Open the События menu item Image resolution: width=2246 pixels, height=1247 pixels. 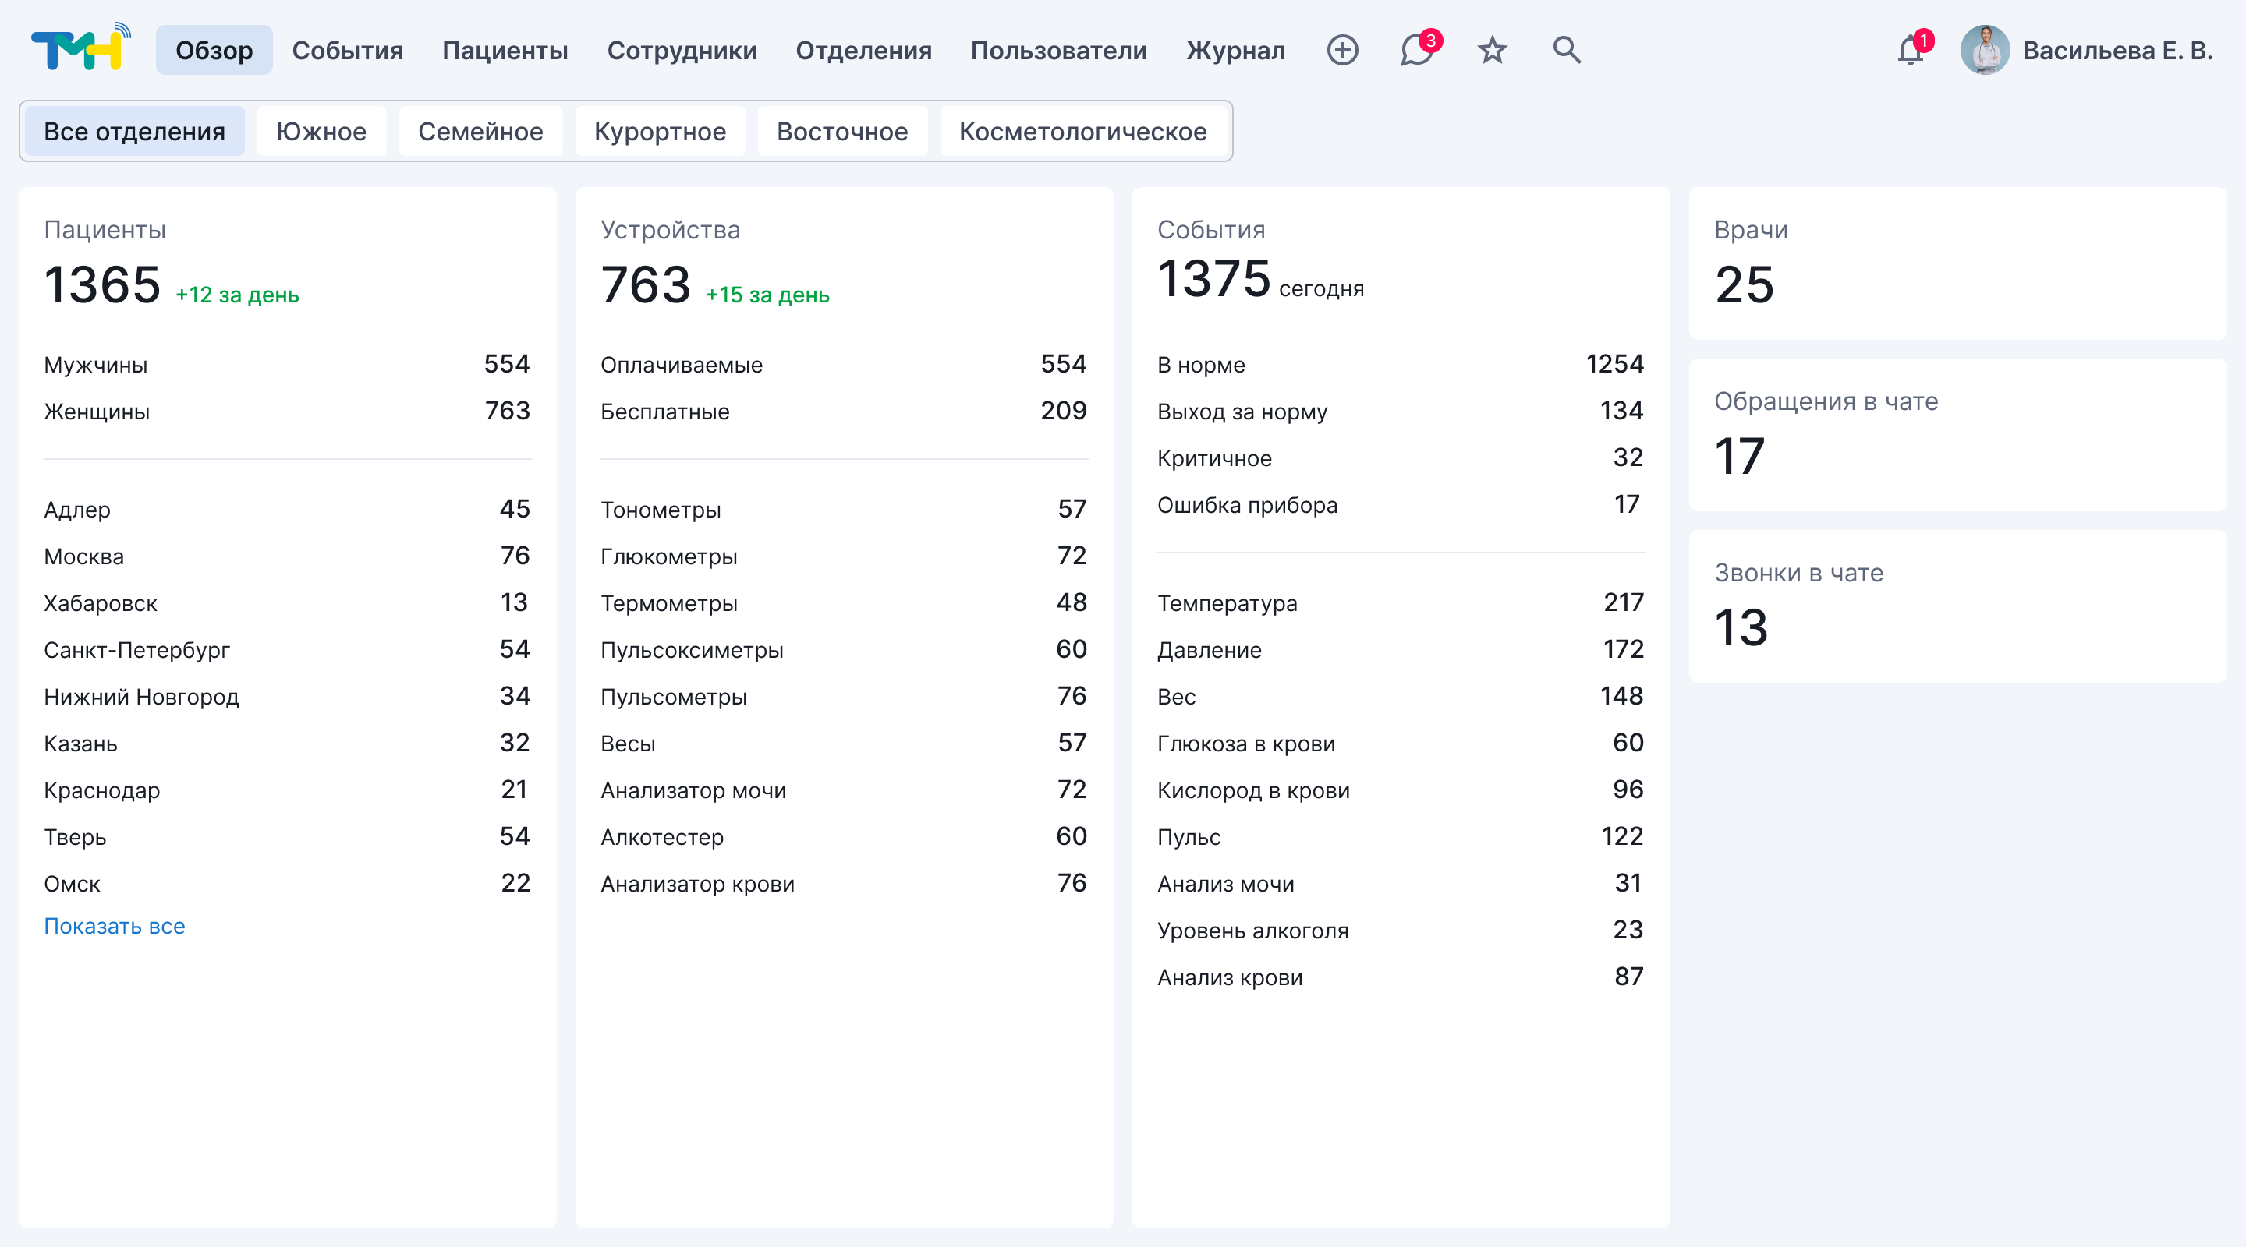pyautogui.click(x=347, y=51)
